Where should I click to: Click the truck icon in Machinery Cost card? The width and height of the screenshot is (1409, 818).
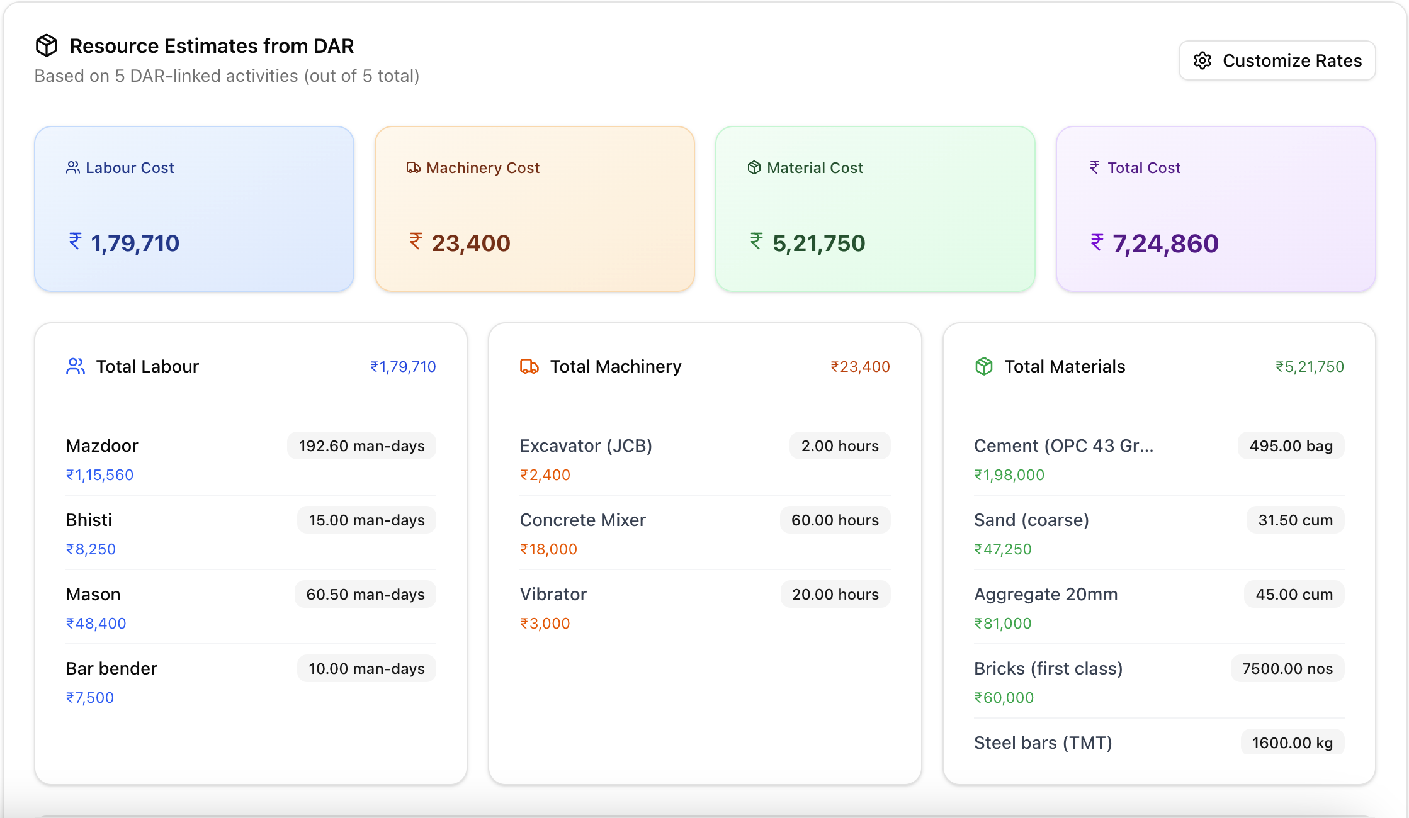point(413,167)
